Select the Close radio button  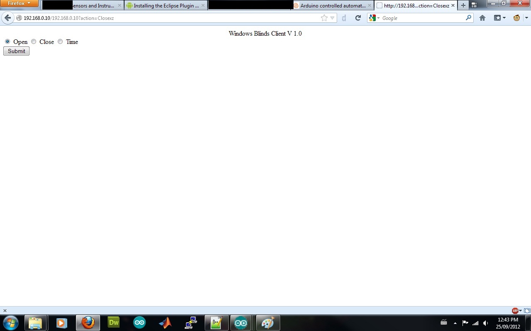[x=34, y=41]
